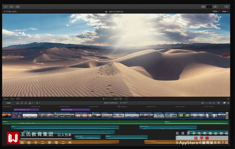Select Above San Francisco clip

pyautogui.click(x=64, y=115)
